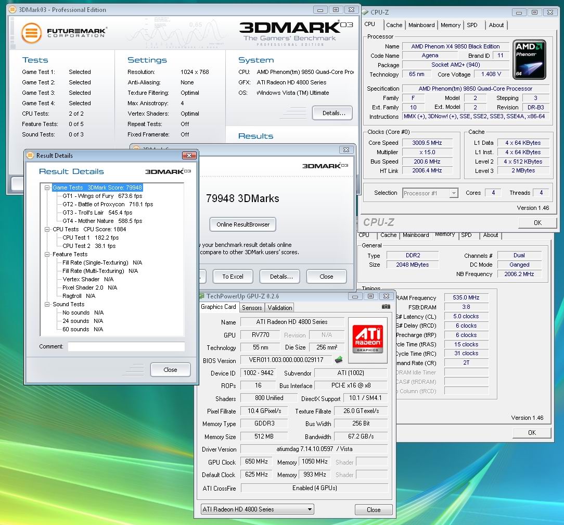Click the 79948 3DMarks score text

point(242,198)
